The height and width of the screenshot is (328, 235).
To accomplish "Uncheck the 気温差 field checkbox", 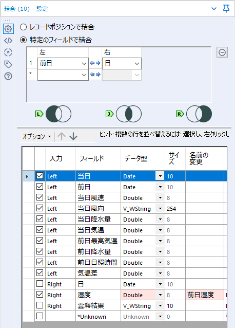I will point(40,273).
